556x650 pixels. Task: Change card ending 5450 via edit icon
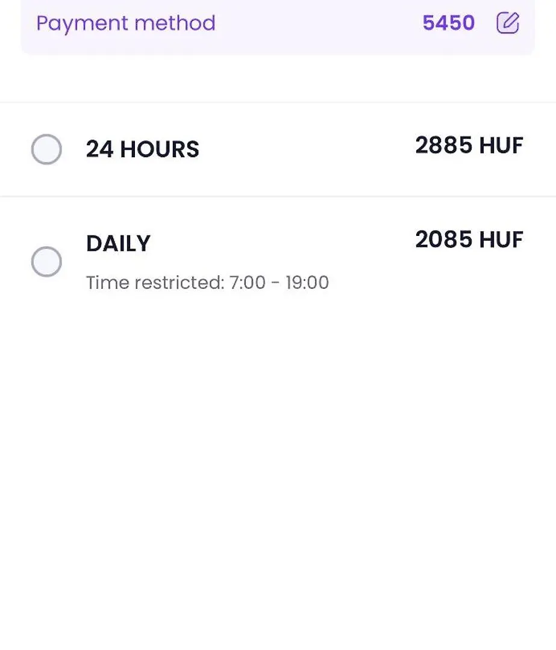507,23
